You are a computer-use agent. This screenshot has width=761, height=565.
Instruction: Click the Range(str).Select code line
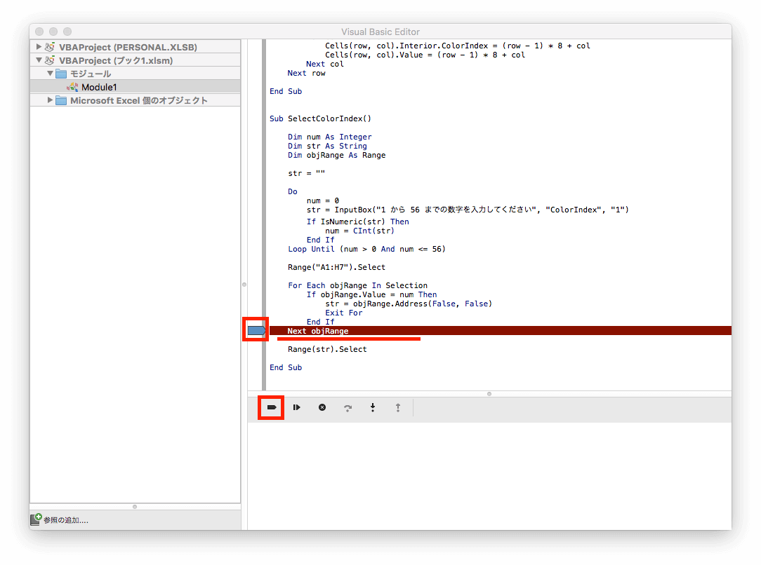click(x=327, y=349)
